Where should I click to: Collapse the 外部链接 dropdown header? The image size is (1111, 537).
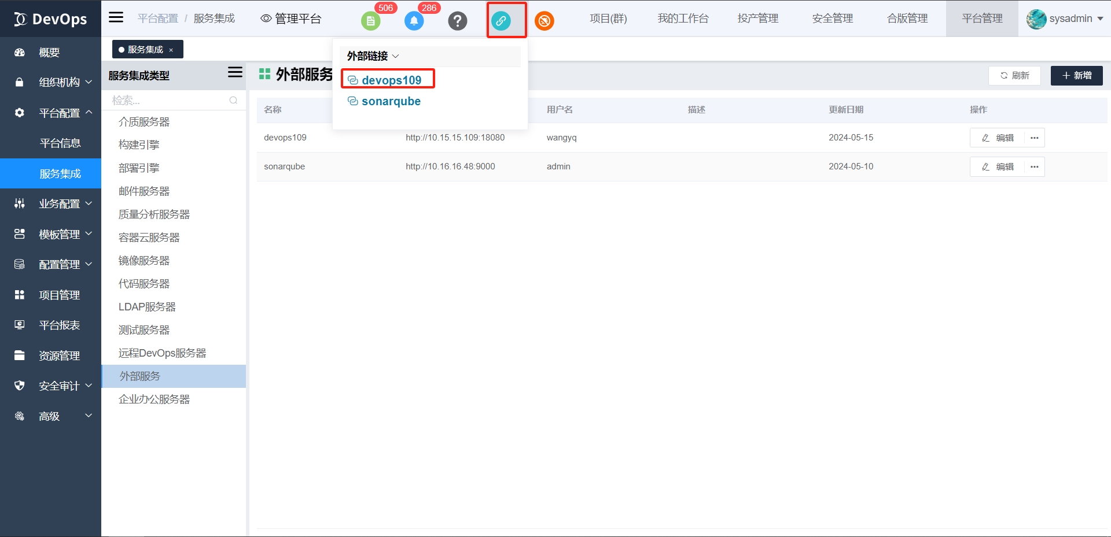(373, 56)
